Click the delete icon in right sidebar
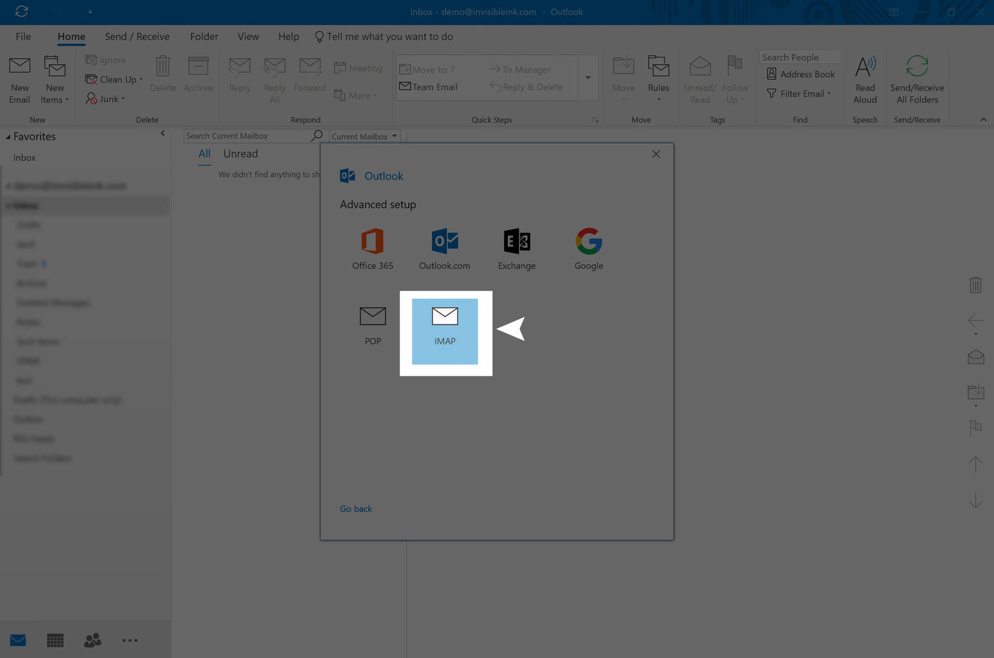The height and width of the screenshot is (658, 994). pos(976,285)
